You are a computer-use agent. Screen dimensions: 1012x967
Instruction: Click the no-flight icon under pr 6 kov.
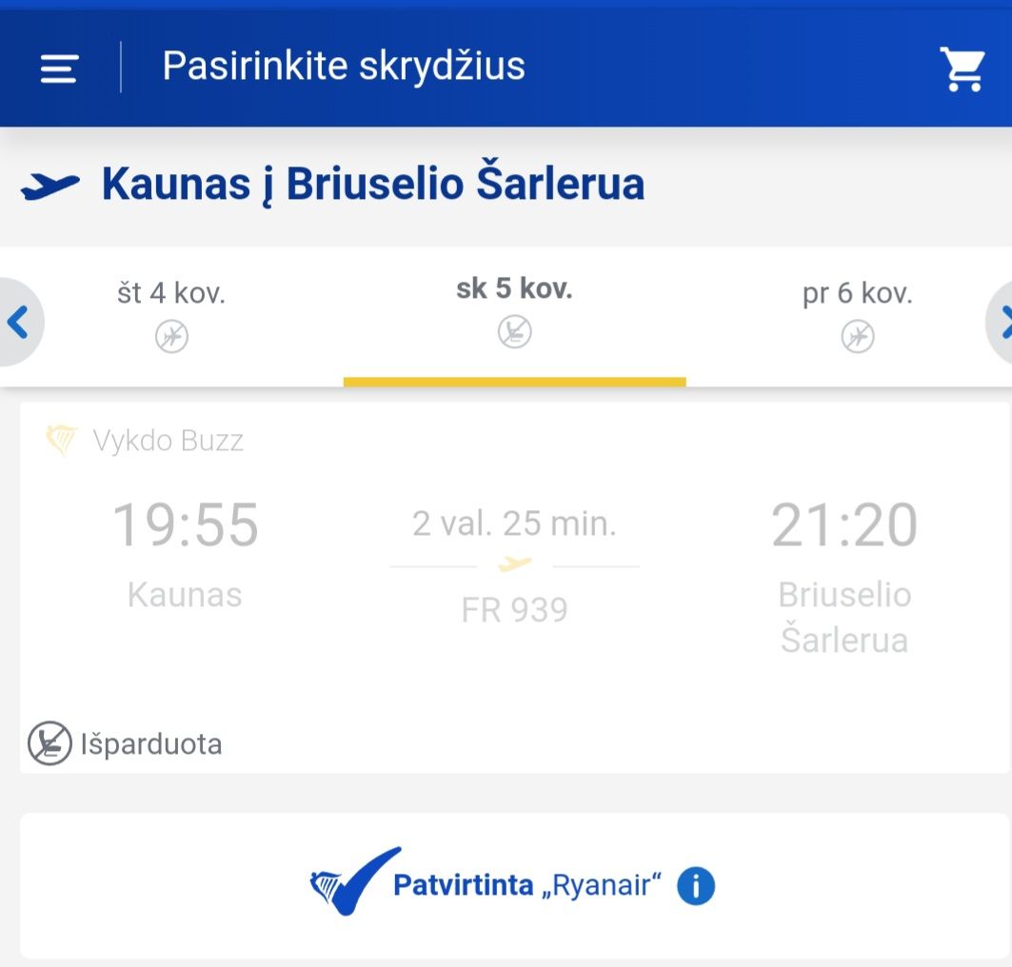[x=857, y=336]
